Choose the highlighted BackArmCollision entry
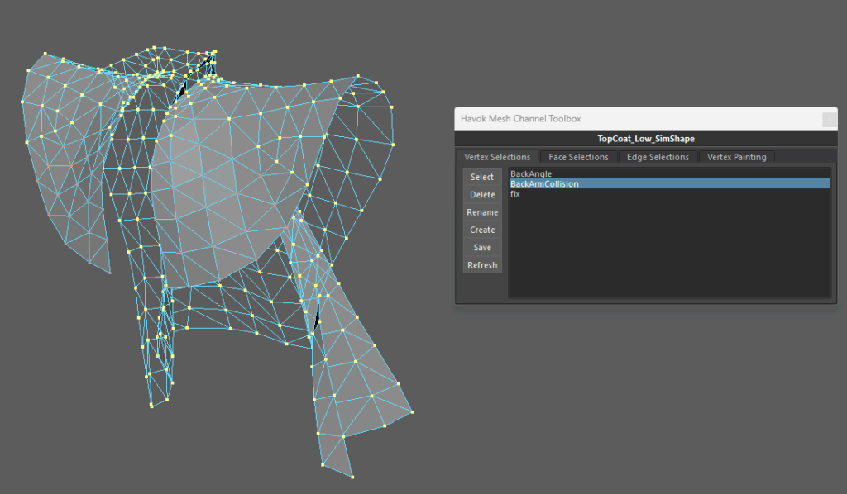This screenshot has height=494, width=847. pos(544,184)
